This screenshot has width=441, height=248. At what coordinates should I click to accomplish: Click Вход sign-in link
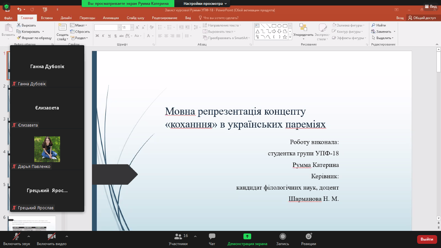(x=400, y=18)
